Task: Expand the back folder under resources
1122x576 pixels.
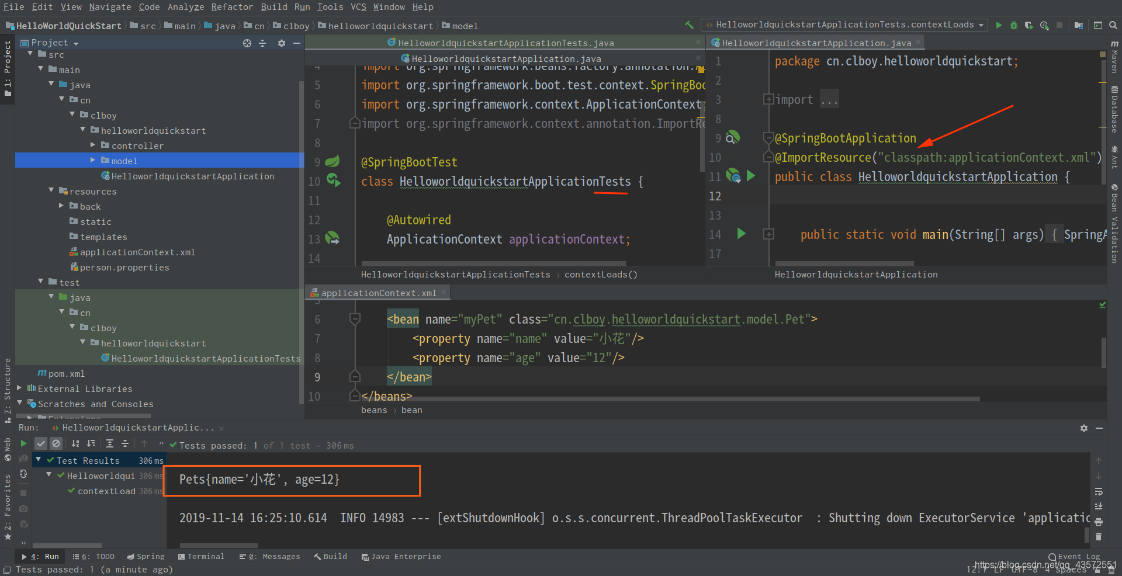Action: pyautogui.click(x=61, y=205)
